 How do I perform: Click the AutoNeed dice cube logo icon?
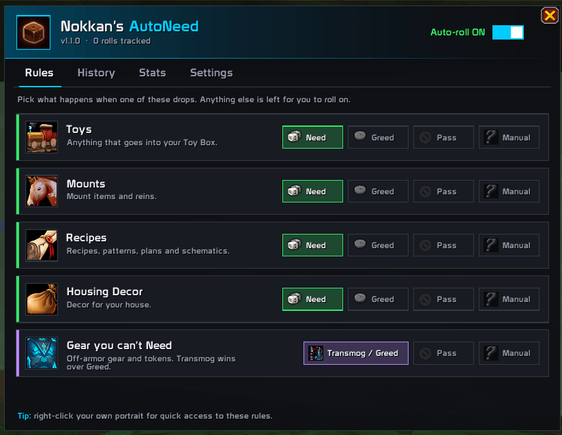tap(33, 32)
